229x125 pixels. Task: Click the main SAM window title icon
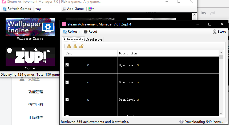click(4, 2)
